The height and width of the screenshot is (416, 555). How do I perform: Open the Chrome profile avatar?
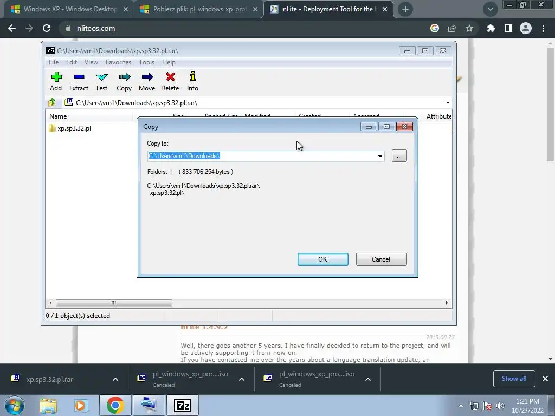[526, 28]
